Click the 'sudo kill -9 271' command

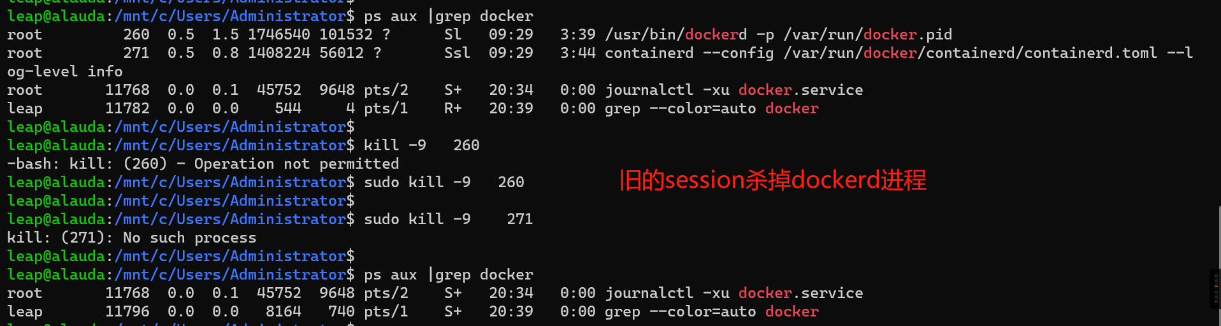449,219
